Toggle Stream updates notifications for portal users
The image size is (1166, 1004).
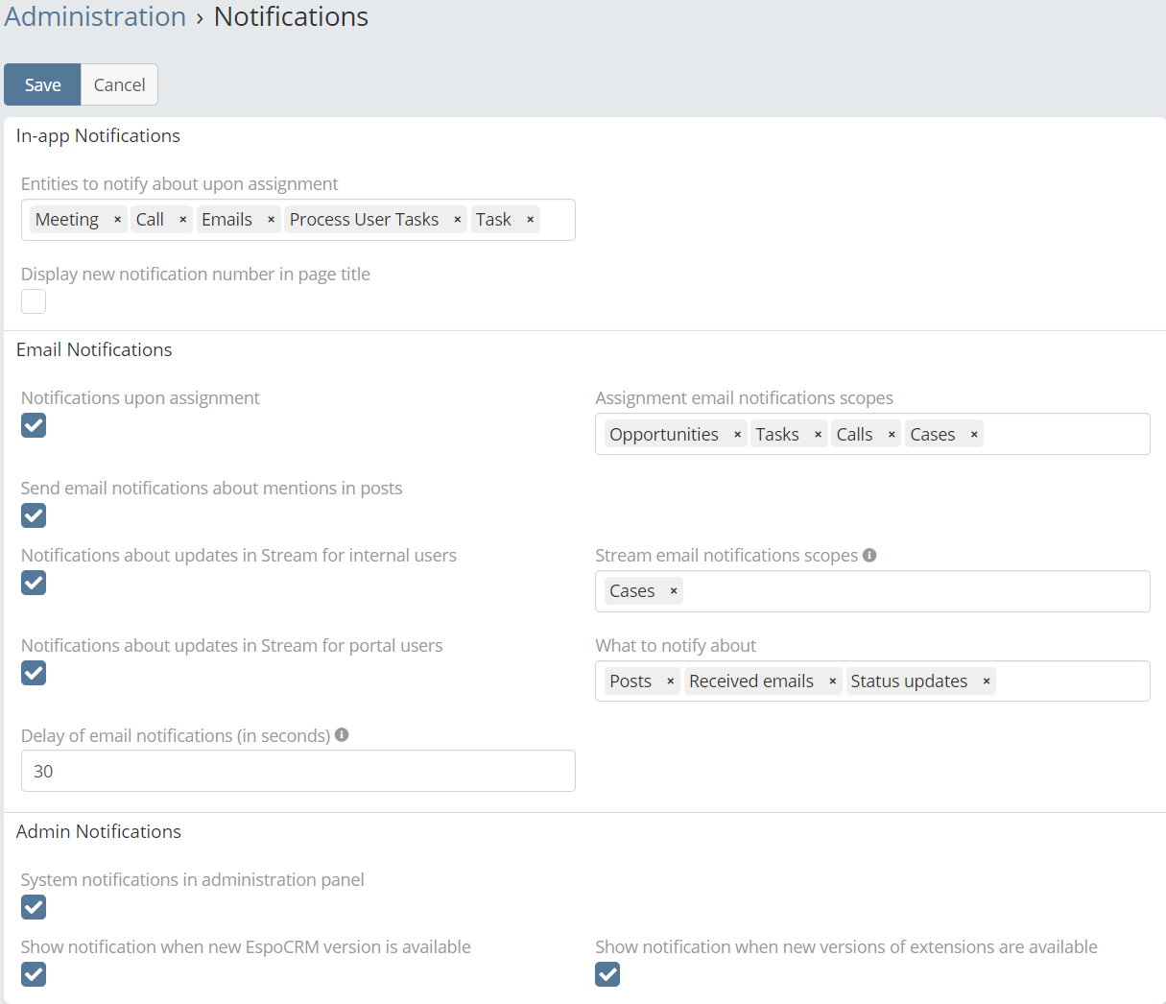click(34, 673)
